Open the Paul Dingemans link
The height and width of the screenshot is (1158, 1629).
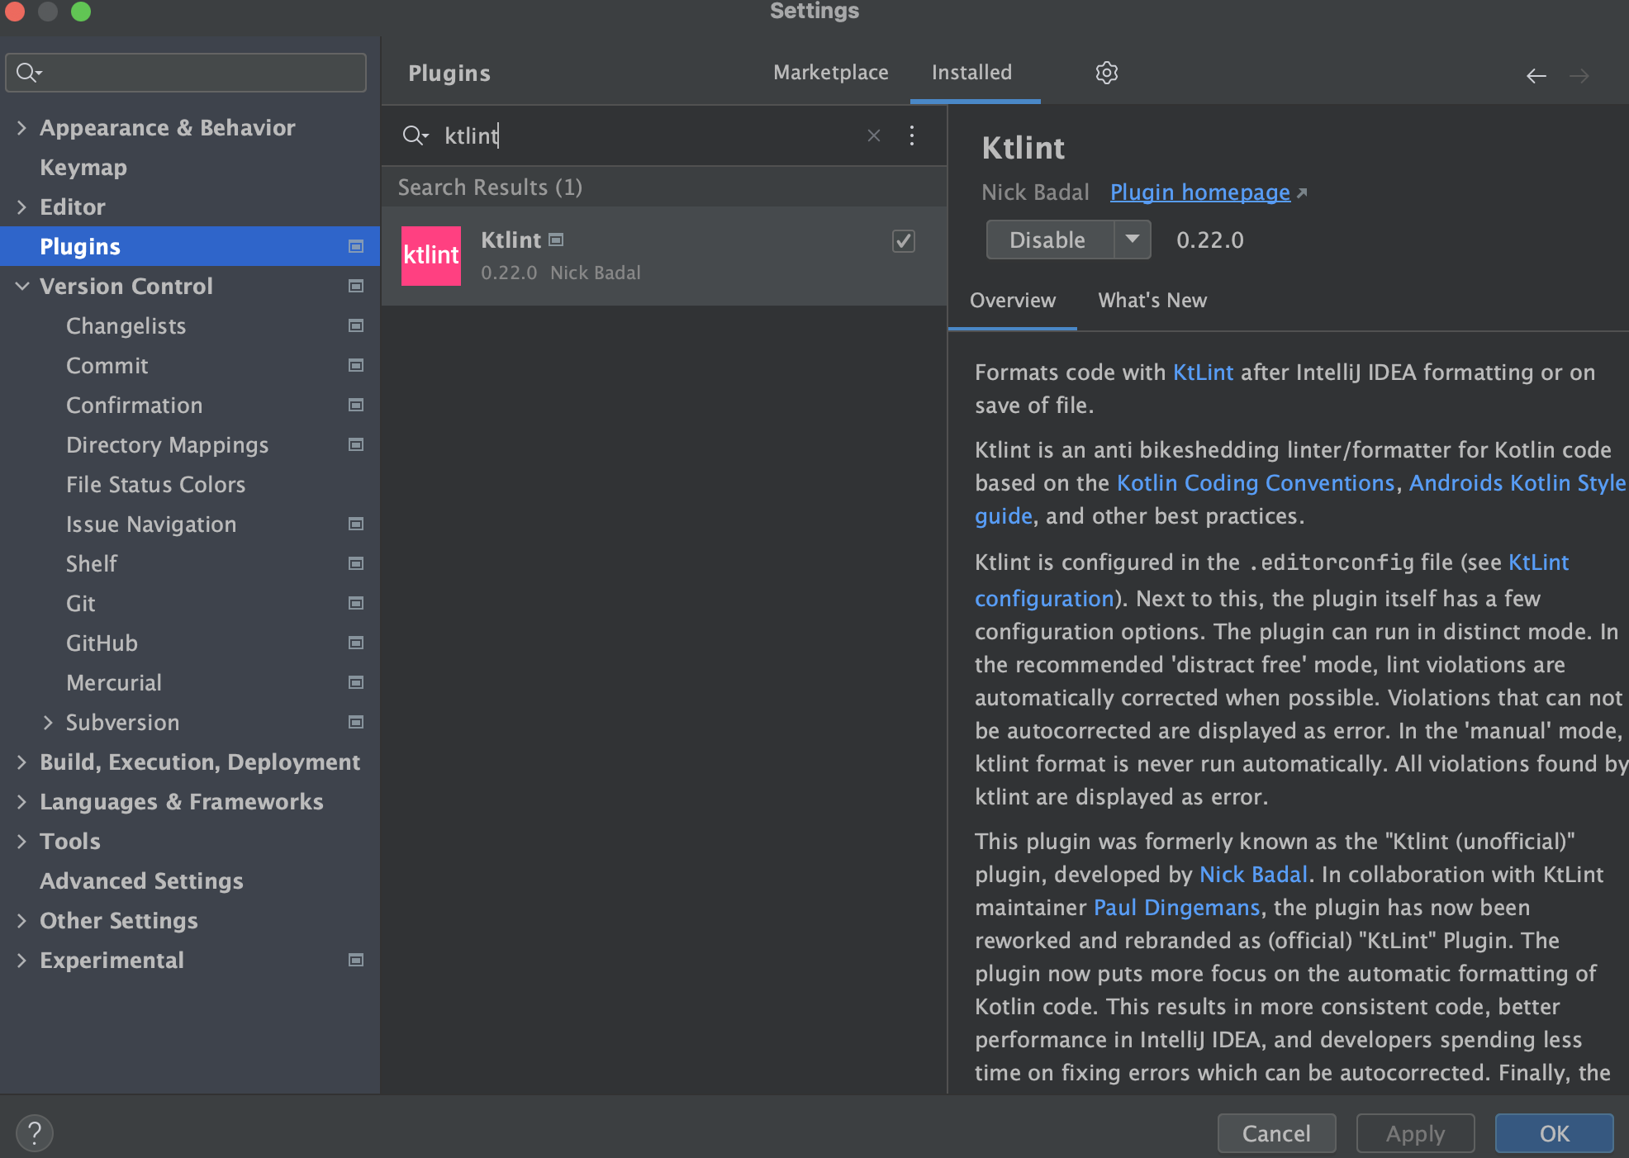[1176, 908]
